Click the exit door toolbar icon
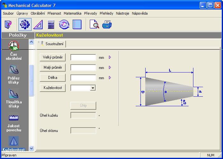The width and height of the screenshot is (223, 159). [x=8, y=24]
